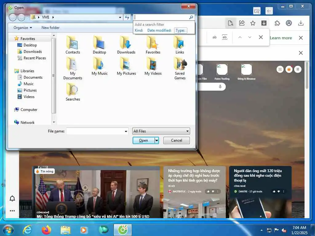Select the Links folder

[x=180, y=45]
